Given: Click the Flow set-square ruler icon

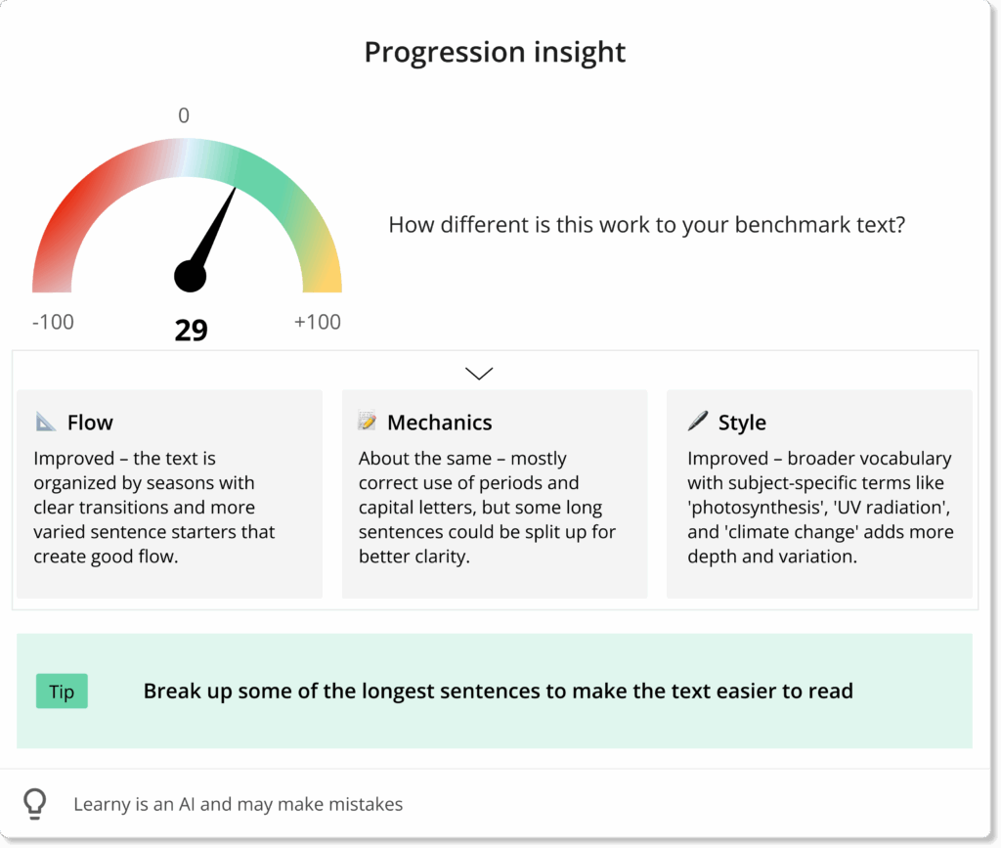Looking at the screenshot, I should pyautogui.click(x=46, y=423).
